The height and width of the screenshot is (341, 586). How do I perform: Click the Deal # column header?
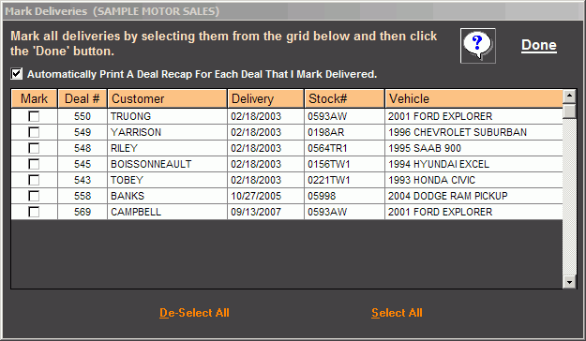tap(83, 98)
